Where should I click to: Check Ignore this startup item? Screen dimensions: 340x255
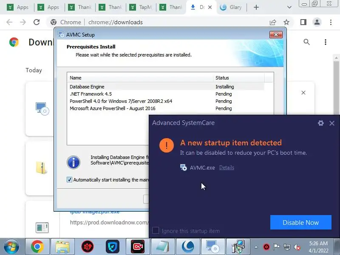156,230
